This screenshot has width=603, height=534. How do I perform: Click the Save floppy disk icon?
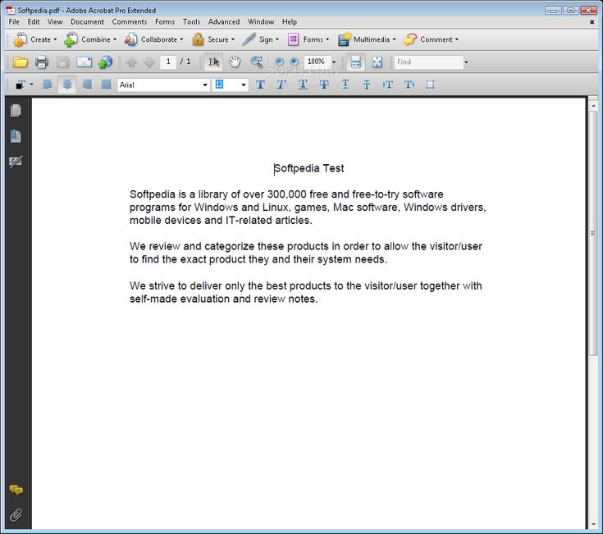click(x=62, y=62)
